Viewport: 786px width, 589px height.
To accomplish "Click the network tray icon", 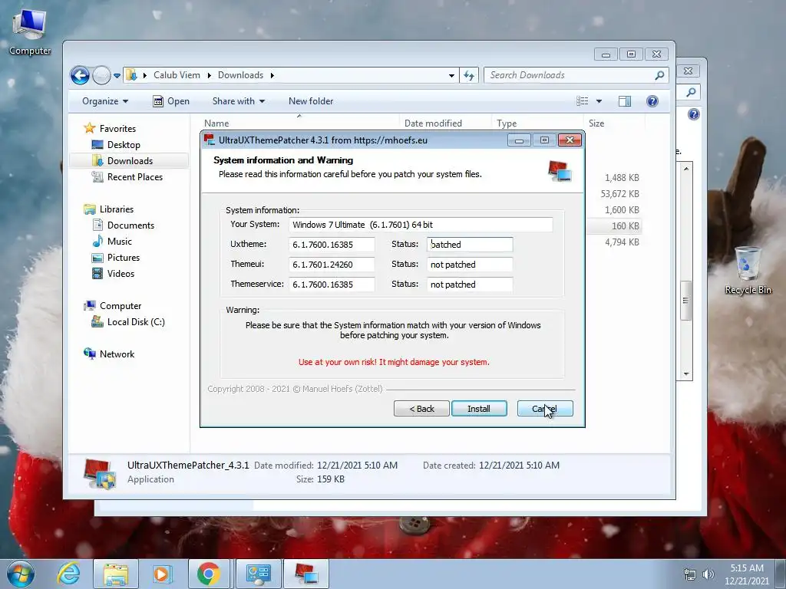I will tap(690, 574).
